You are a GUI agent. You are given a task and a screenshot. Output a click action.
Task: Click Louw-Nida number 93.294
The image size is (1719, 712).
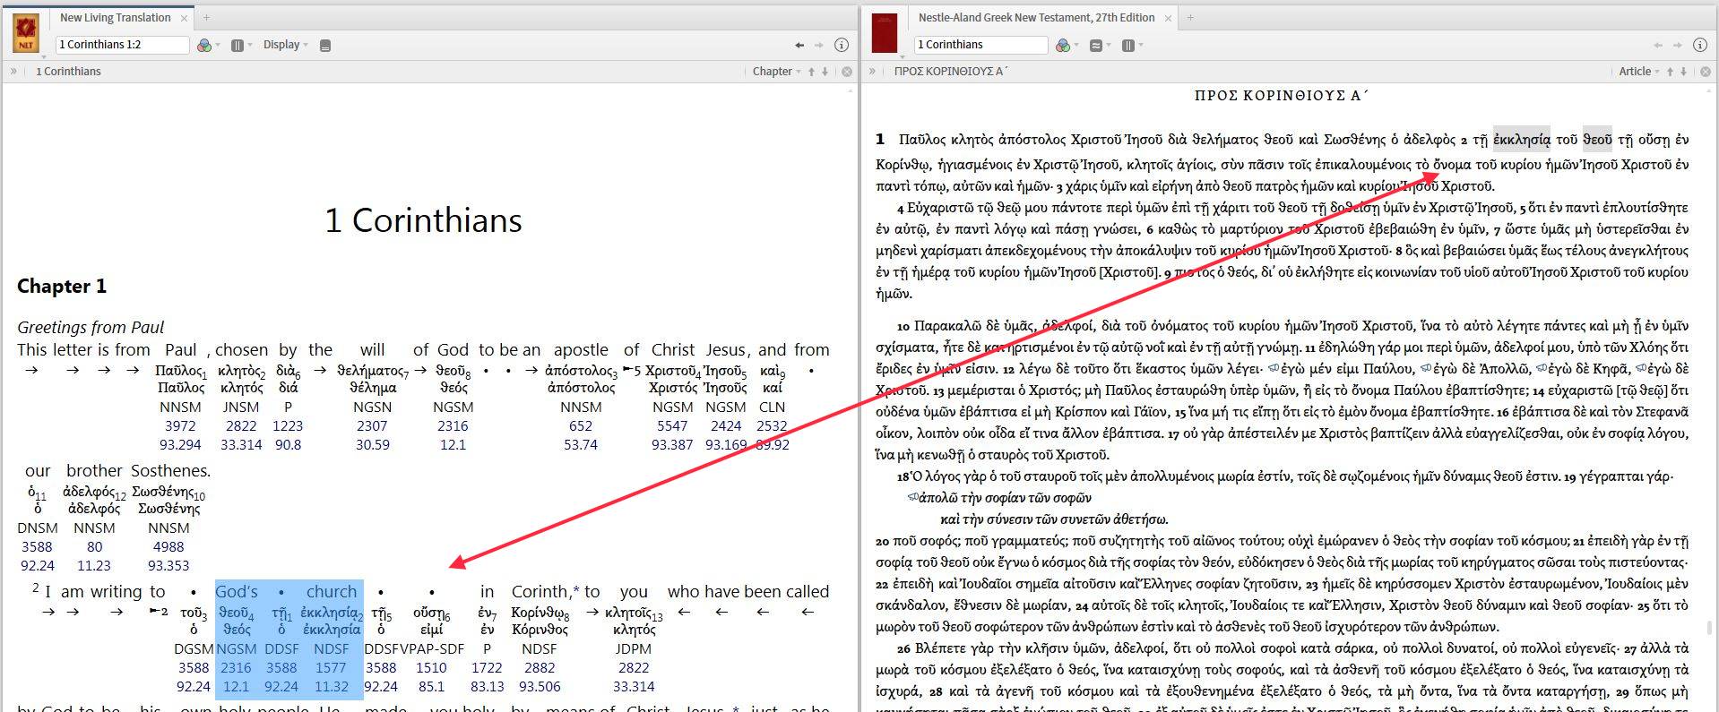(x=180, y=445)
